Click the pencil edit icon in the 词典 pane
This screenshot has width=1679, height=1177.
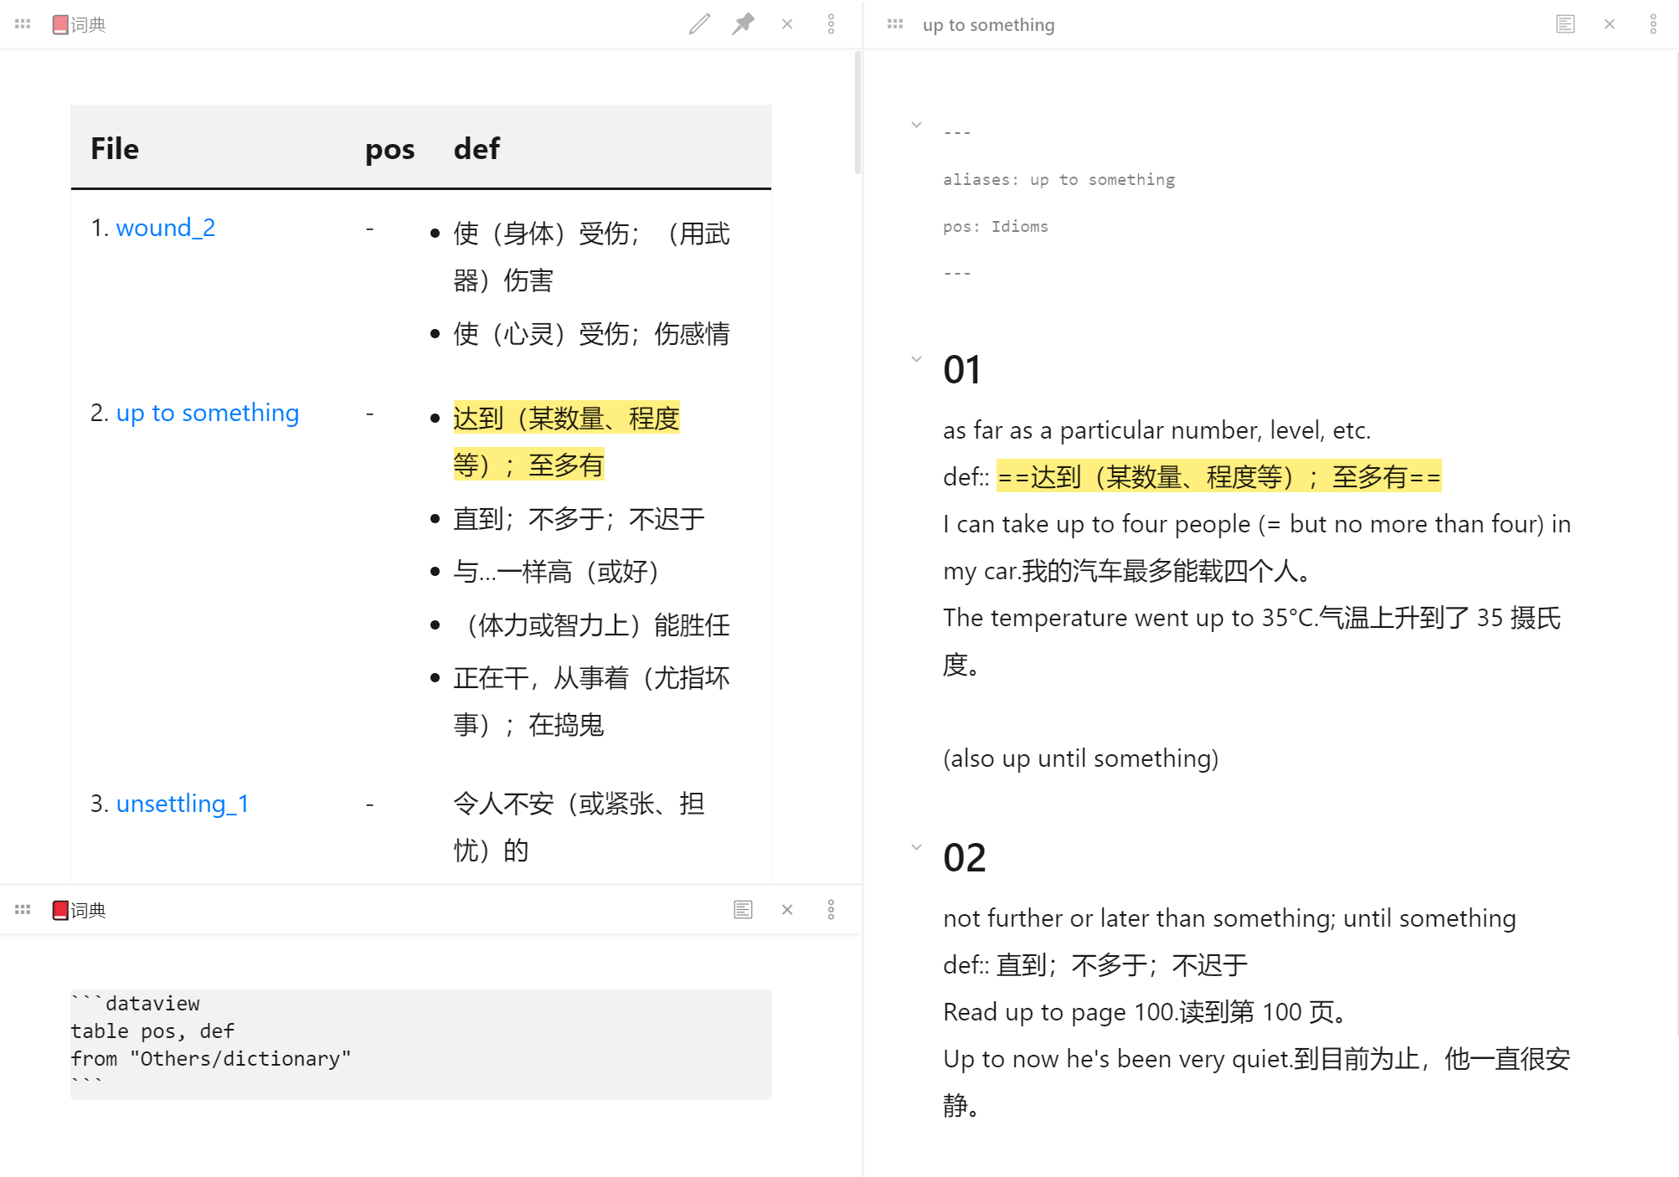pos(699,23)
